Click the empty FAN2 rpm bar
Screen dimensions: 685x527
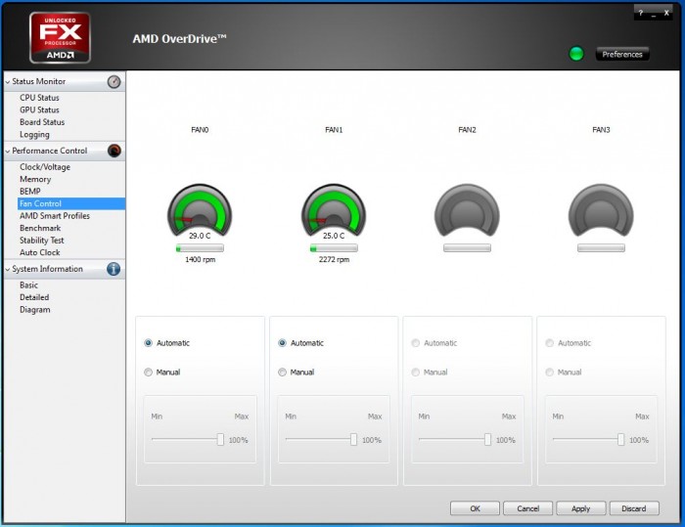(467, 248)
